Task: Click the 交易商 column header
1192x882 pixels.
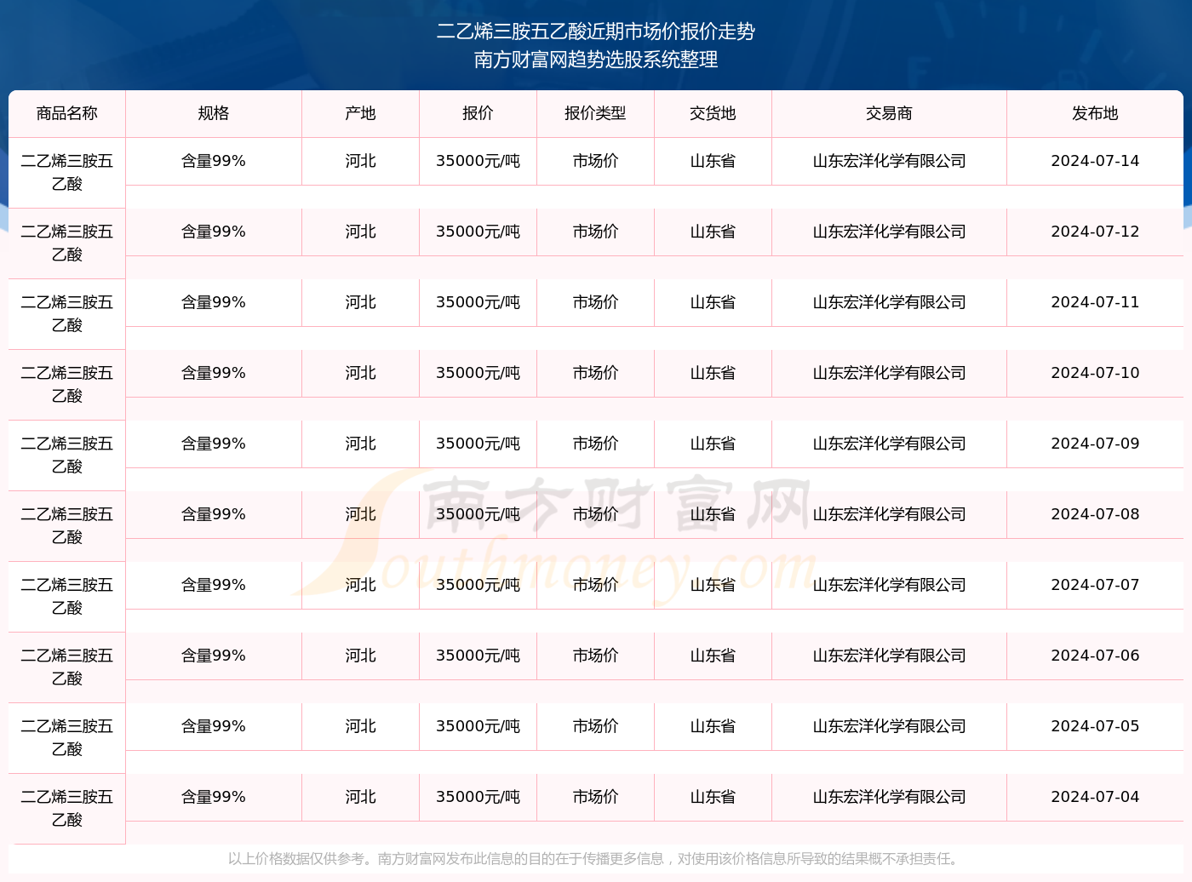Action: (890, 113)
